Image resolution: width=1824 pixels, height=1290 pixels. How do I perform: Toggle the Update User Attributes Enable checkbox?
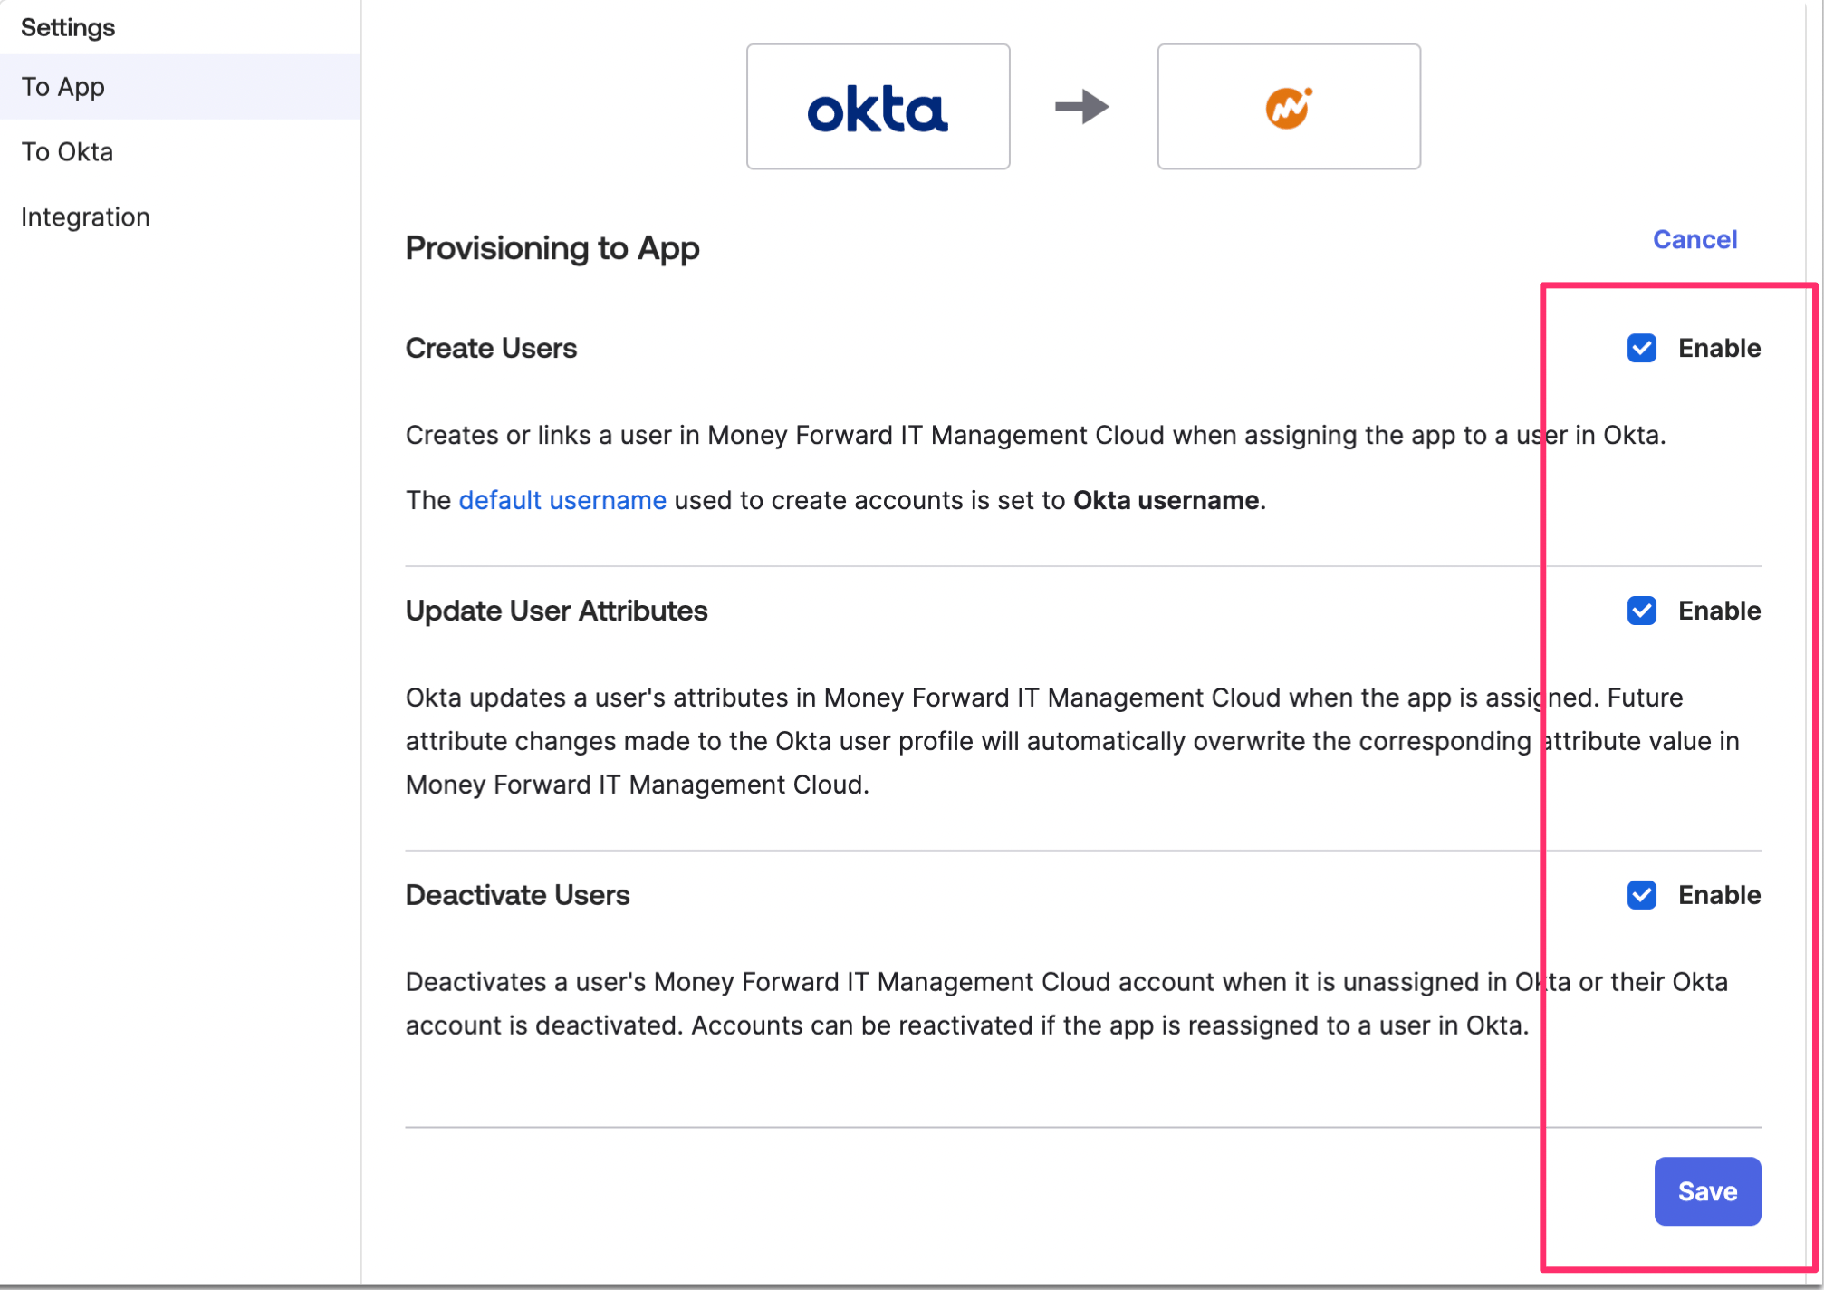[1641, 611]
